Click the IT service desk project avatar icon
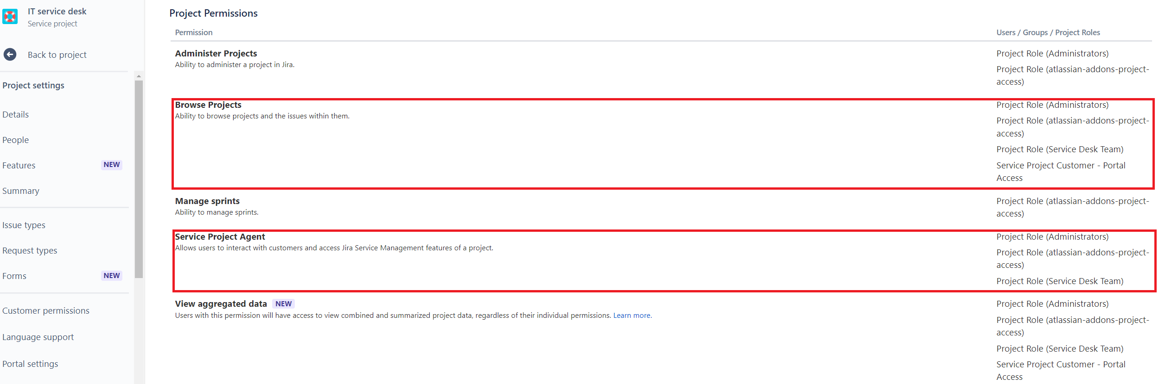This screenshot has height=384, width=1165. [x=10, y=17]
